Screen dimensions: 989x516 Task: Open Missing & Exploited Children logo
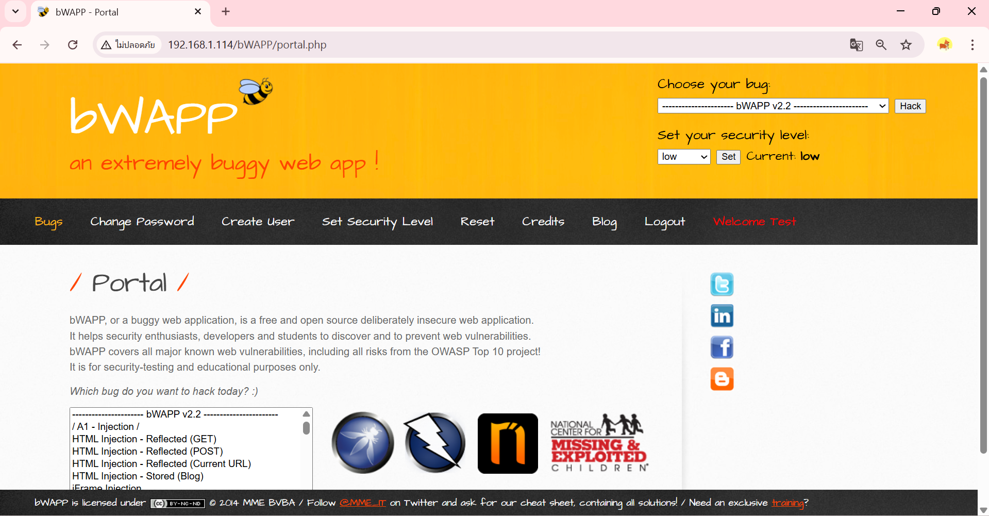[599, 443]
